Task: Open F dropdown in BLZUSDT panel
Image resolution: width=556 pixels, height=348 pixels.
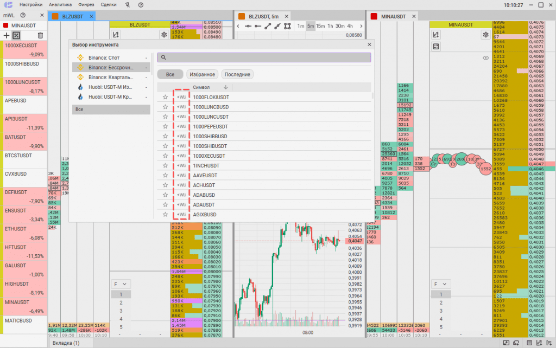Action: point(121,284)
